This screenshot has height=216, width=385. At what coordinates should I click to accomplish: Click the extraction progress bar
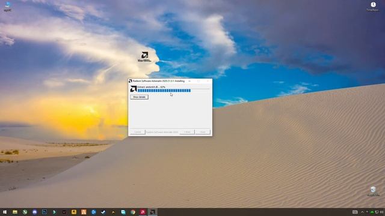point(174,91)
